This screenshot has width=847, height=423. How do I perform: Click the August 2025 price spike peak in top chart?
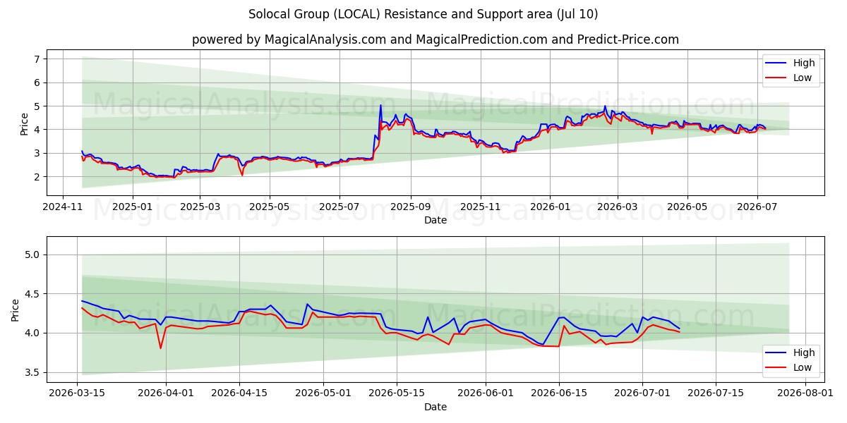[380, 106]
